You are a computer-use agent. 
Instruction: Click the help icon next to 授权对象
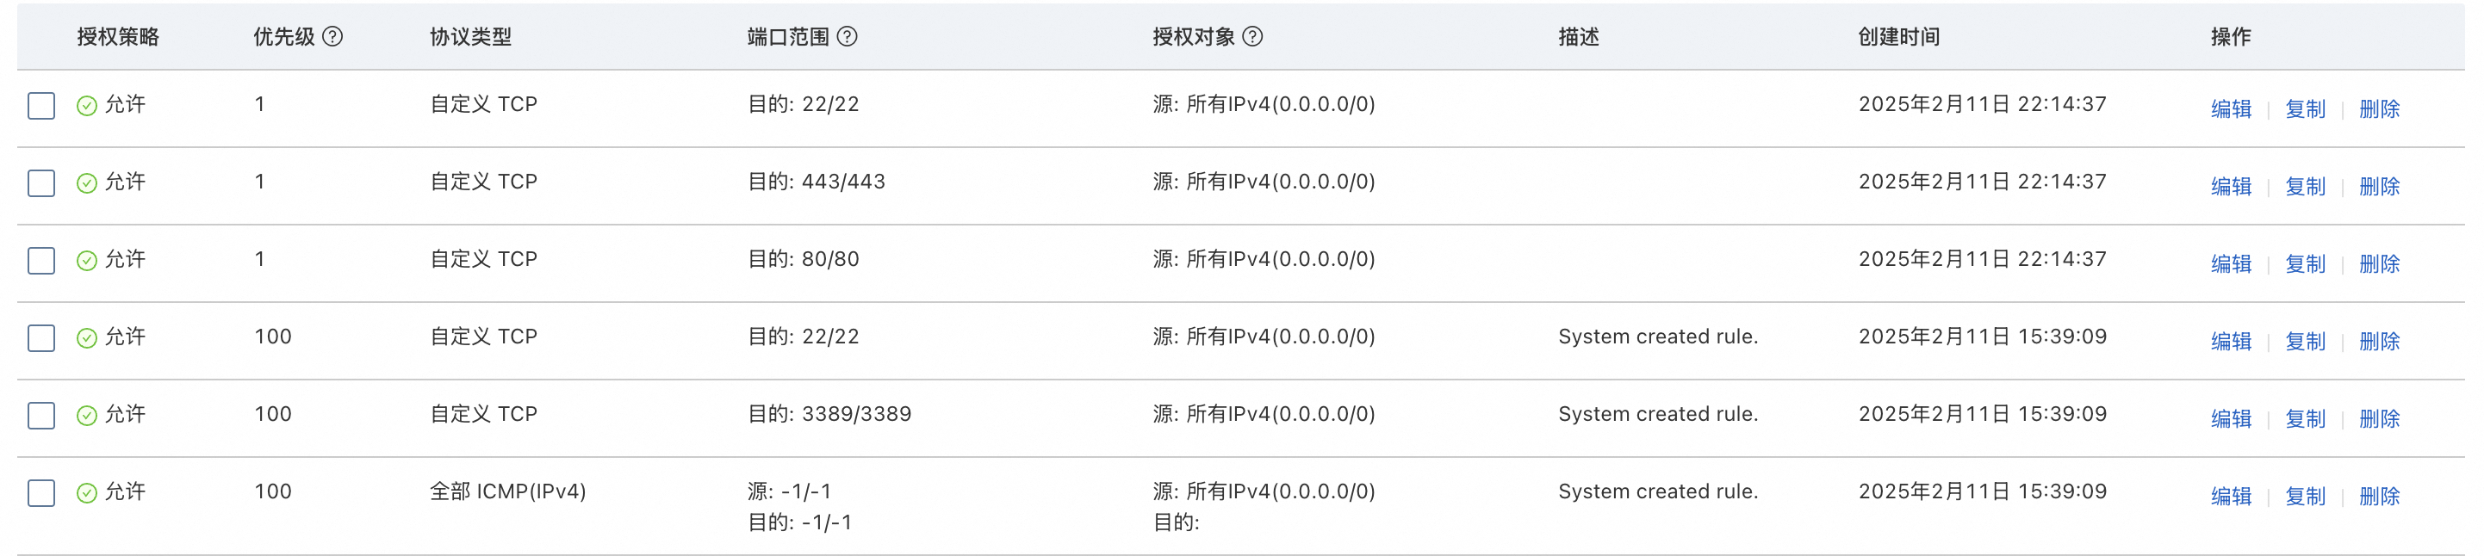(x=1252, y=37)
